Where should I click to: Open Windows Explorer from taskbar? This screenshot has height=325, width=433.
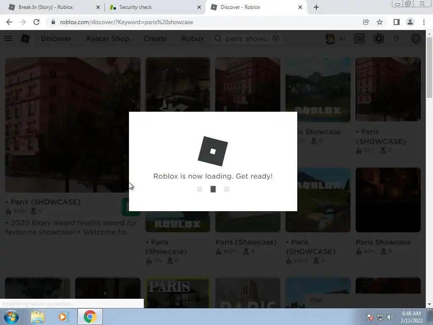(x=38, y=317)
